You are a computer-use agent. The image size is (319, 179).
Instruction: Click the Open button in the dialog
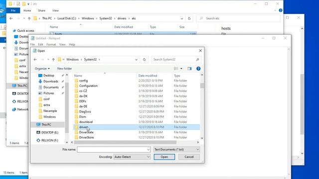164,157
